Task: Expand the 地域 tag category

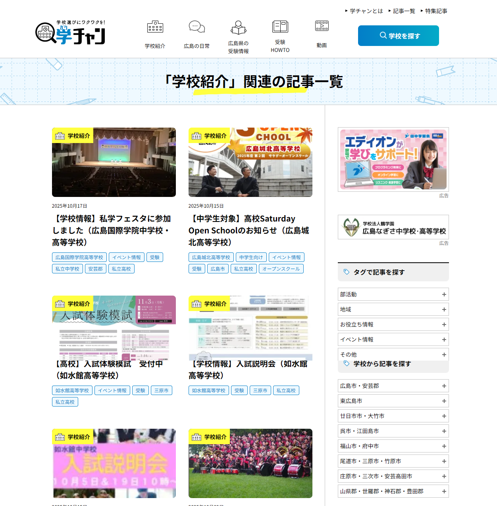Action: [393, 309]
